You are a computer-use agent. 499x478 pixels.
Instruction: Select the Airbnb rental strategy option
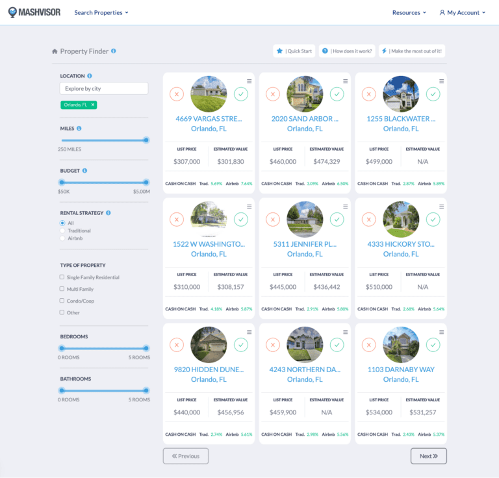click(x=62, y=238)
